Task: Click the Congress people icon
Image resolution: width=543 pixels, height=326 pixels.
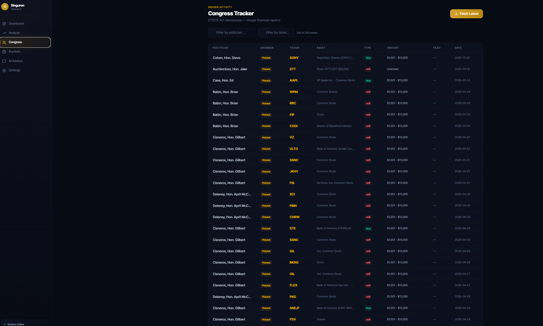Action: click(4, 42)
